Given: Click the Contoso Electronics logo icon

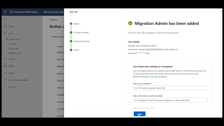Looking at the screenshot, I should [11, 12].
